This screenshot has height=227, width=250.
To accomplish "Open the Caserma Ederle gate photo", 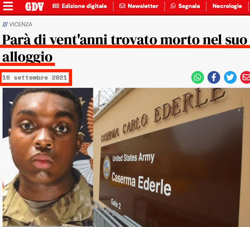I will pyautogui.click(x=172, y=157).
